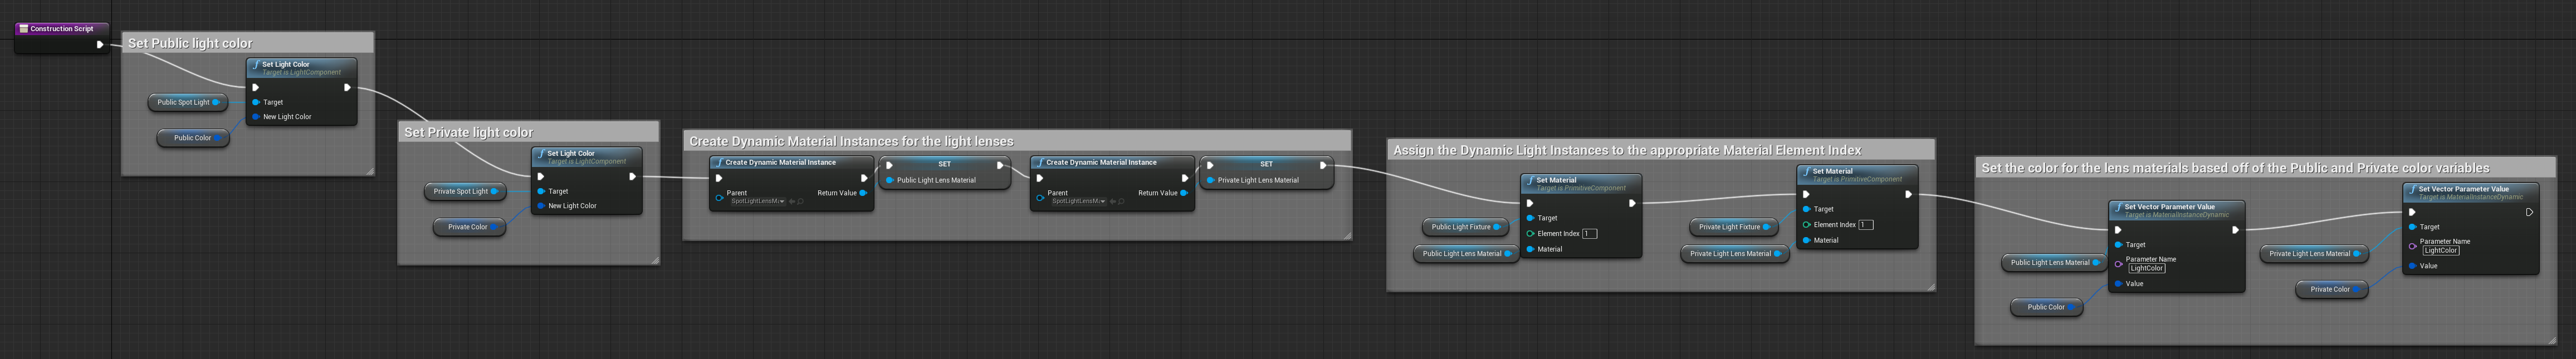
Task: Click browse magnifier icon on second Create Dynamic Material Instance
Action: coord(1121,201)
